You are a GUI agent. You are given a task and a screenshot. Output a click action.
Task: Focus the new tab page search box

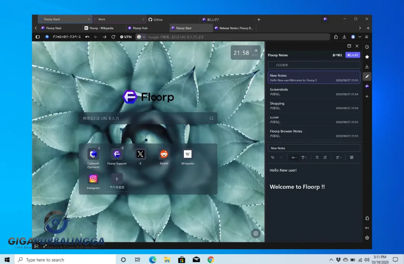tap(148, 118)
